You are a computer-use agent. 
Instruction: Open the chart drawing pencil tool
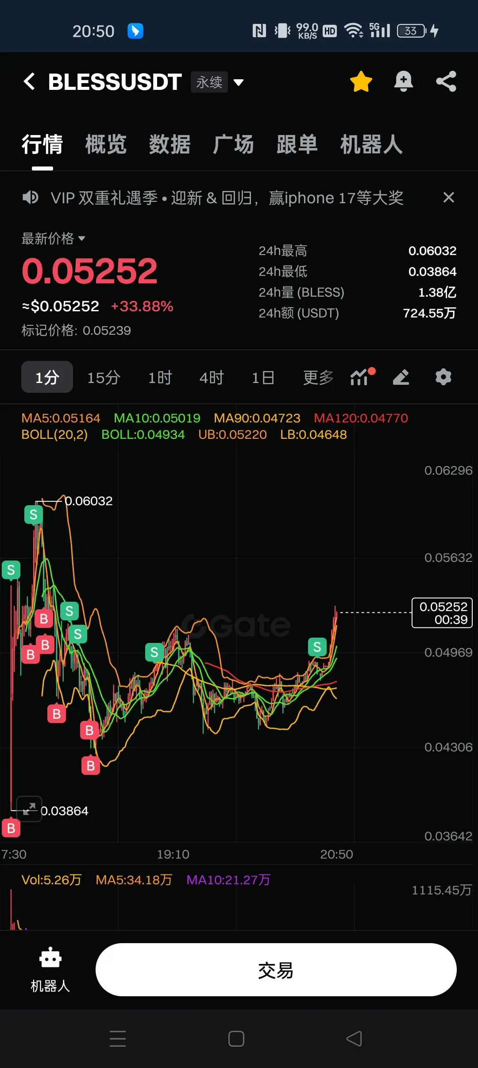[x=401, y=377]
